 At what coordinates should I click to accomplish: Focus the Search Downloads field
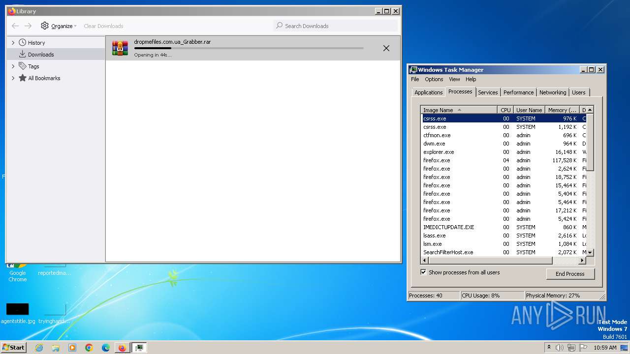(335, 26)
